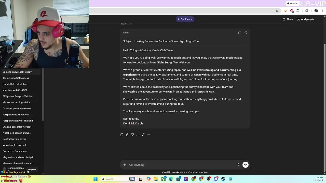Click the signature name Dominick Dardiz

click(133, 124)
